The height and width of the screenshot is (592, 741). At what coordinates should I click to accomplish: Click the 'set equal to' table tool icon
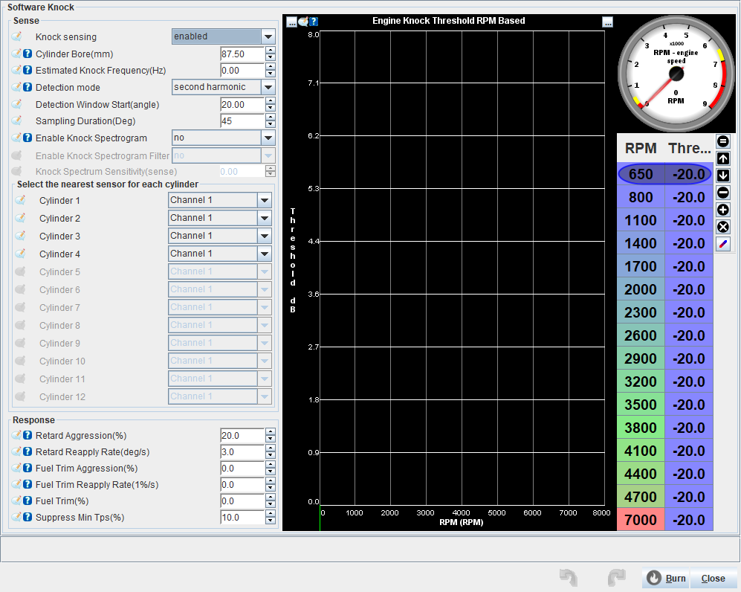coord(722,141)
